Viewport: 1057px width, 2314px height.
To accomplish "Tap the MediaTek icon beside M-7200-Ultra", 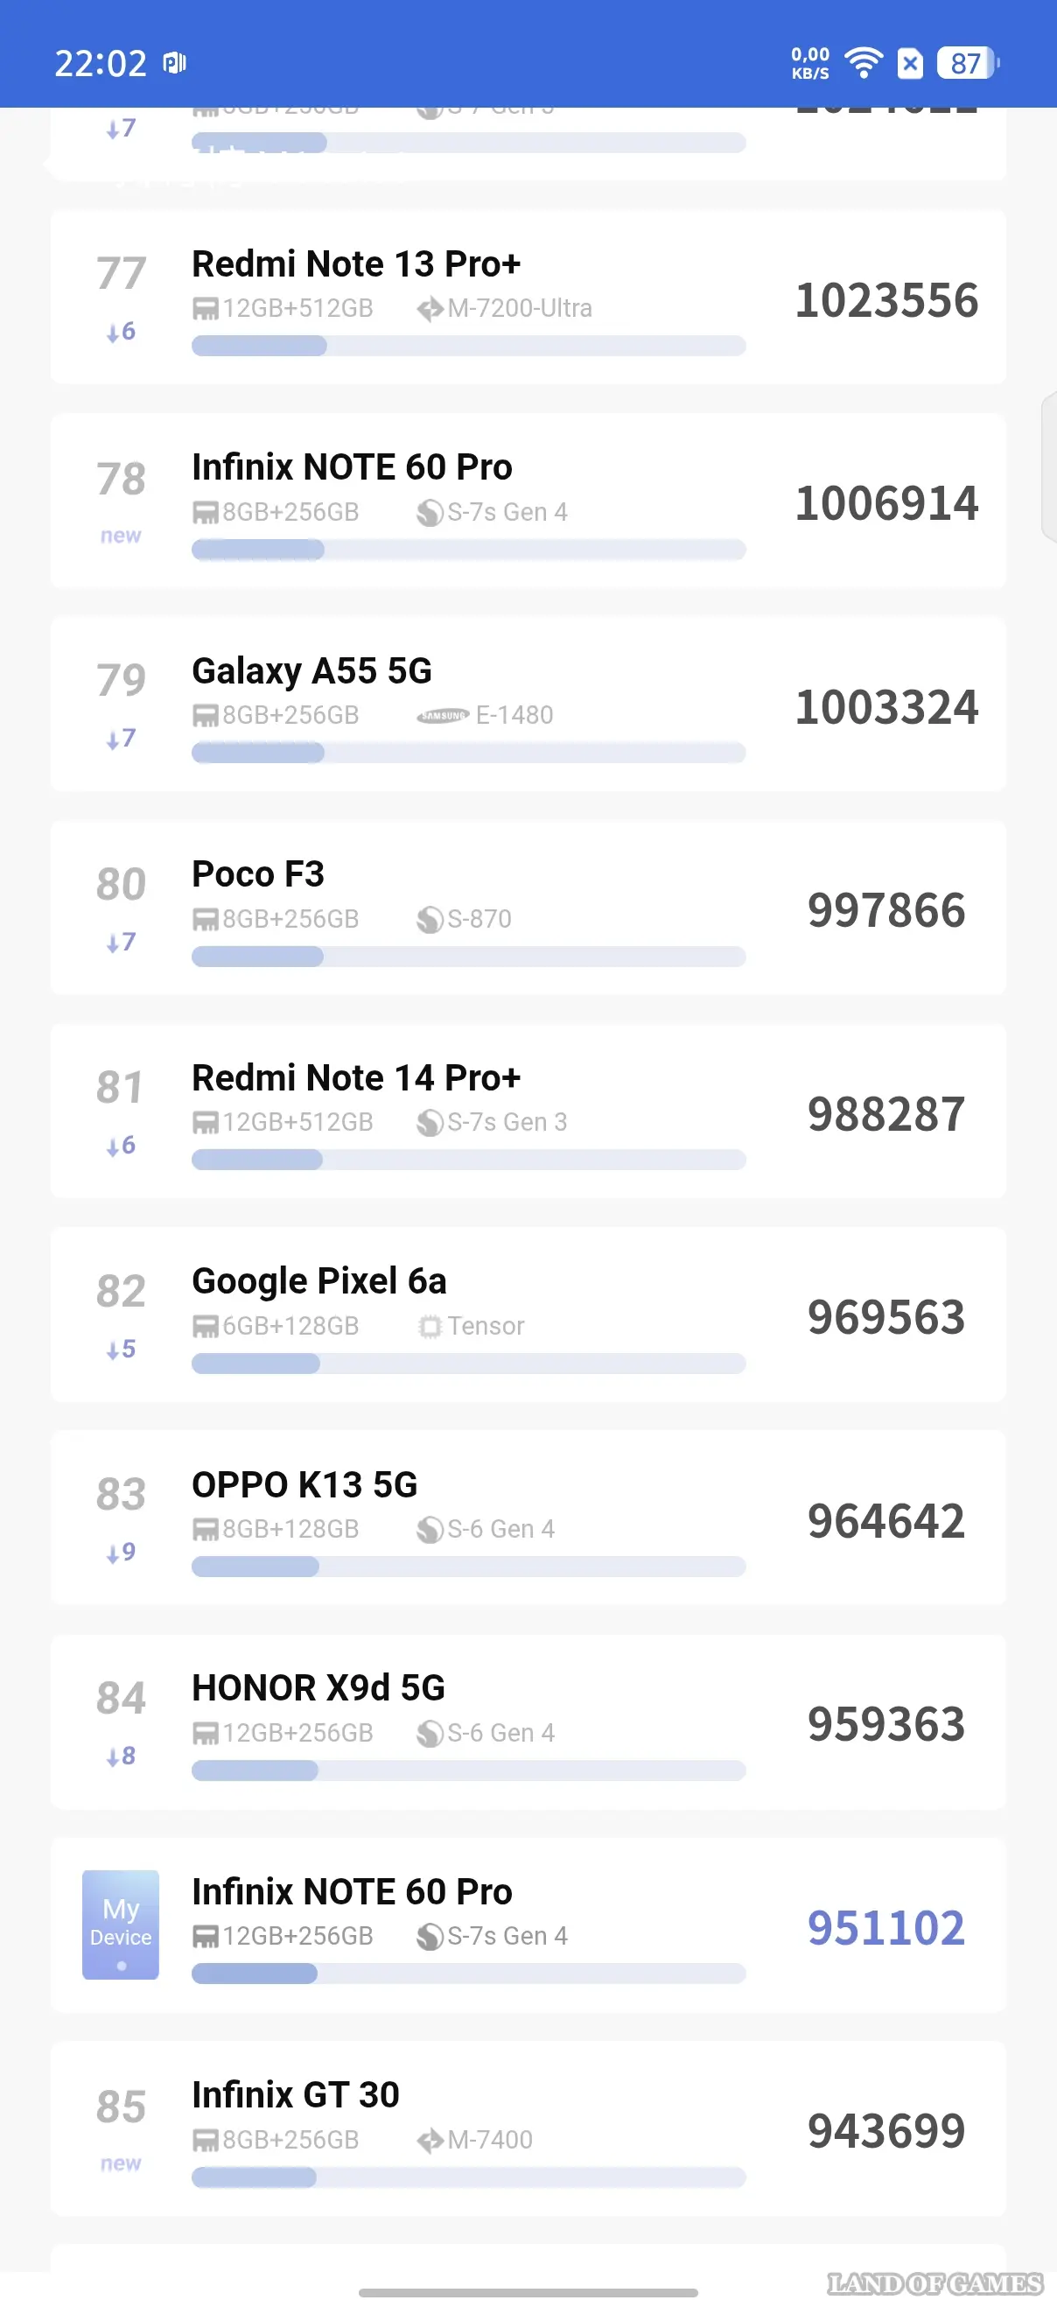I will click(430, 309).
